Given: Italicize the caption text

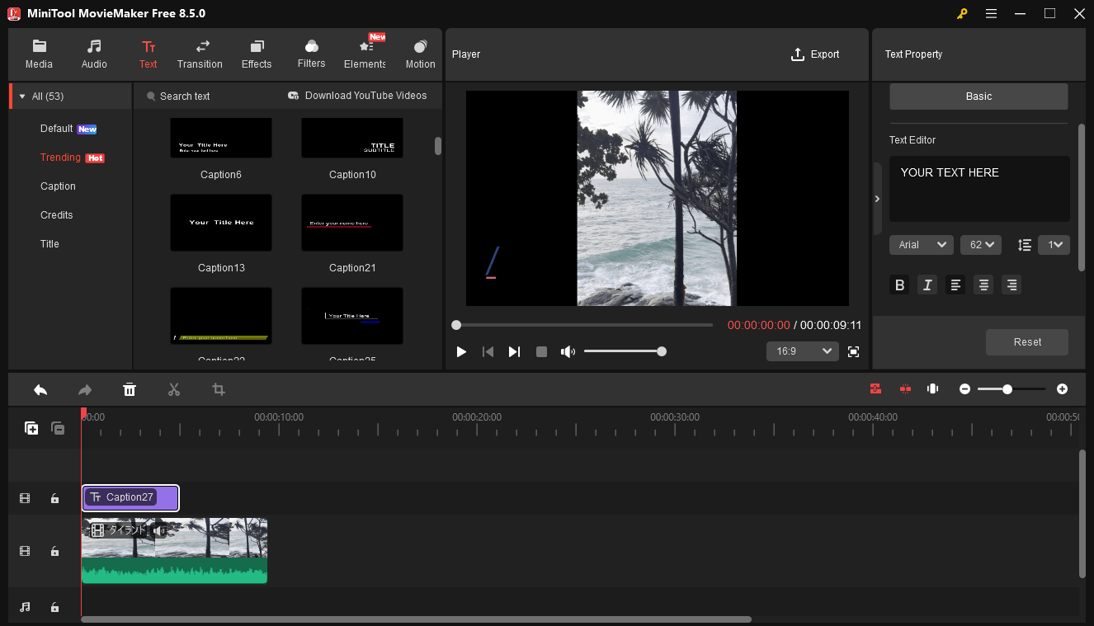Looking at the screenshot, I should click(x=927, y=285).
